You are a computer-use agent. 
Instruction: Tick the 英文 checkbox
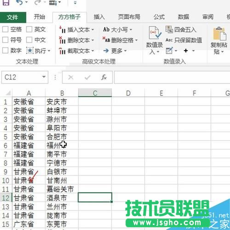click(x=29, y=29)
